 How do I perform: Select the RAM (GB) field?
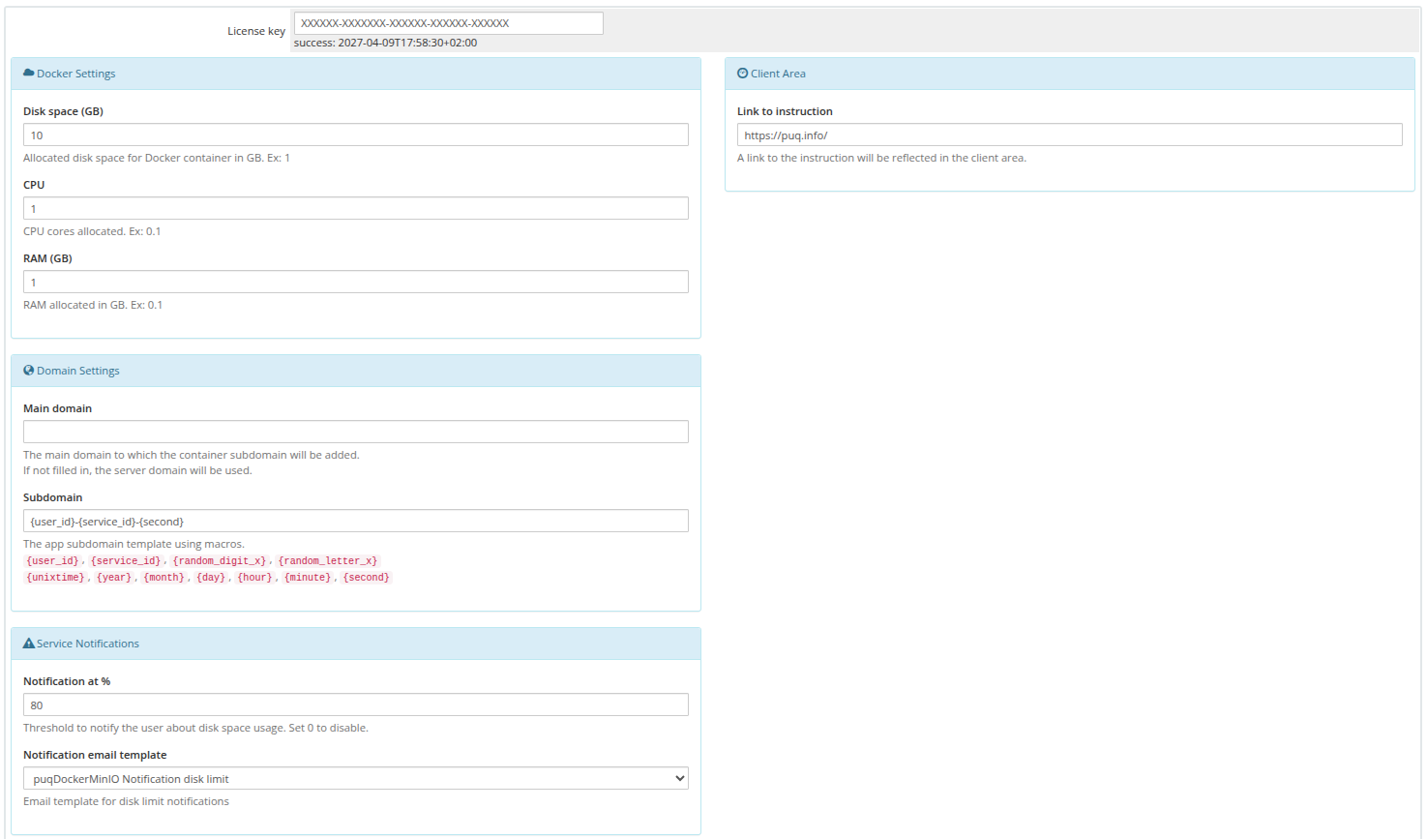pos(355,282)
